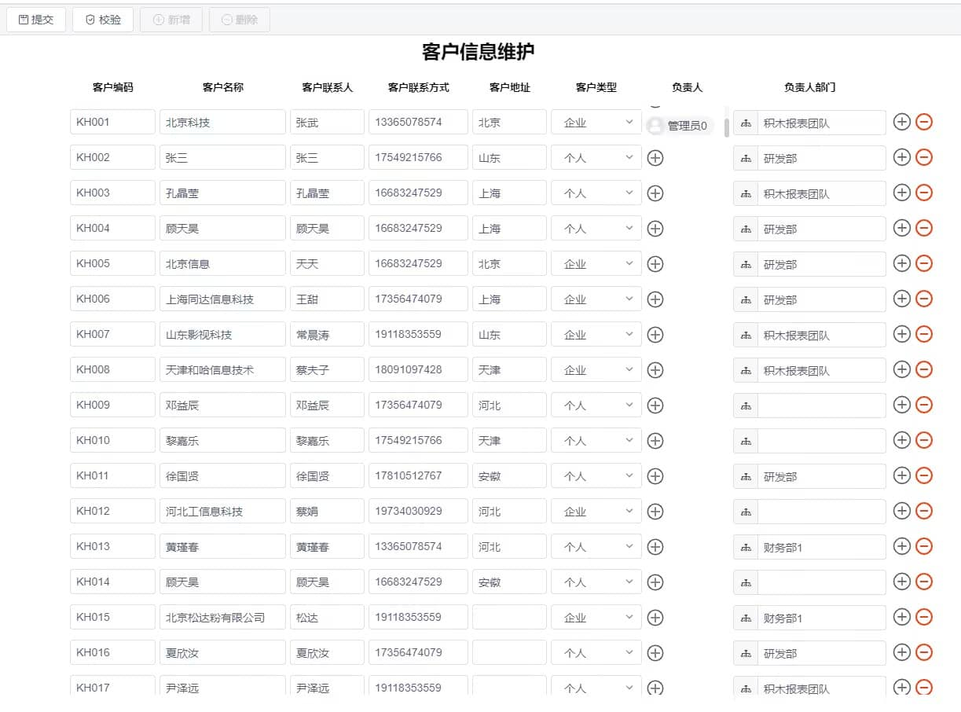
Task: Insert row after KH005 with plus icon
Action: coord(902,263)
